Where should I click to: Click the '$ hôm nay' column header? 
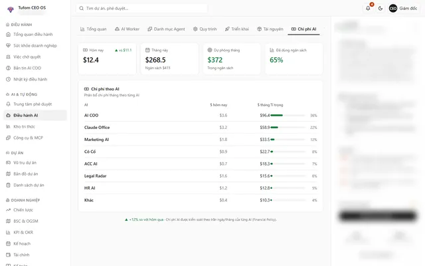(x=218, y=105)
